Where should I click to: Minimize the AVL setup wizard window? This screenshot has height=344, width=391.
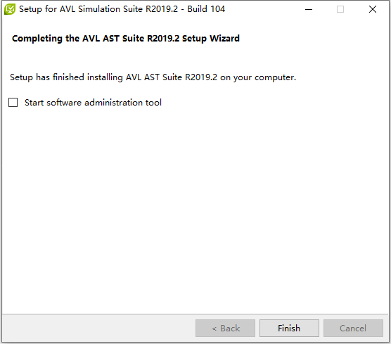309,9
